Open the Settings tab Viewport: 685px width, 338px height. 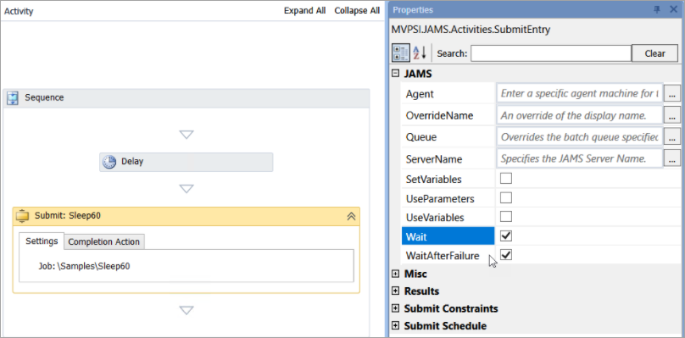pyautogui.click(x=42, y=241)
